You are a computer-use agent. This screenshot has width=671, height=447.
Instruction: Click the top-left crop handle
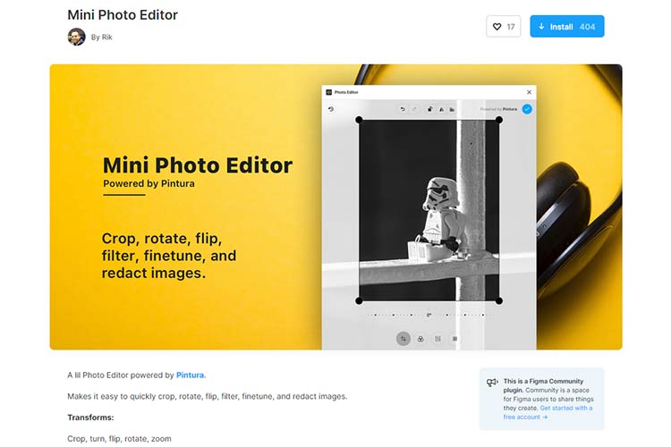pos(360,120)
